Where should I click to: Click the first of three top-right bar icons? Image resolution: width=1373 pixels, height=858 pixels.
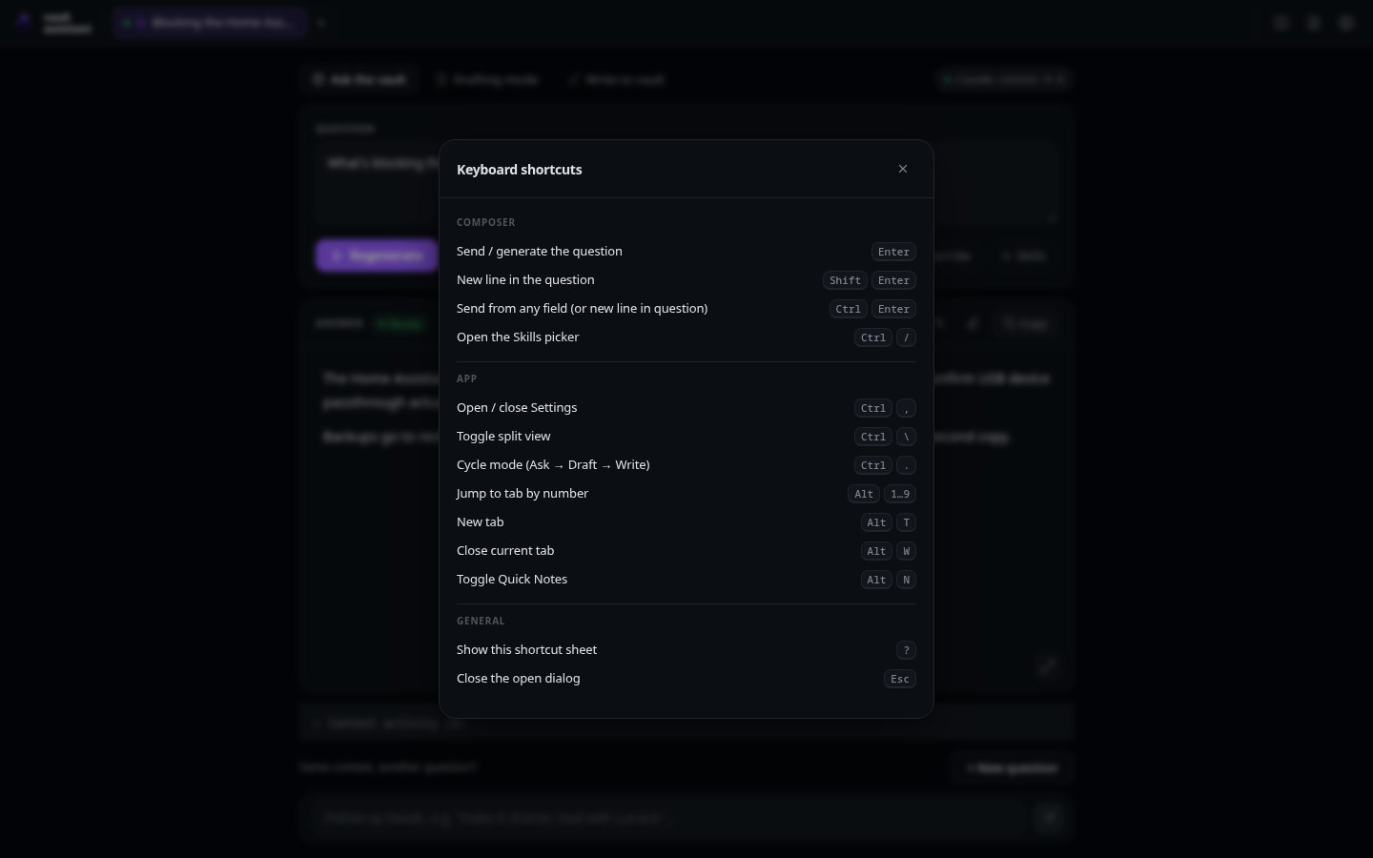1281,23
